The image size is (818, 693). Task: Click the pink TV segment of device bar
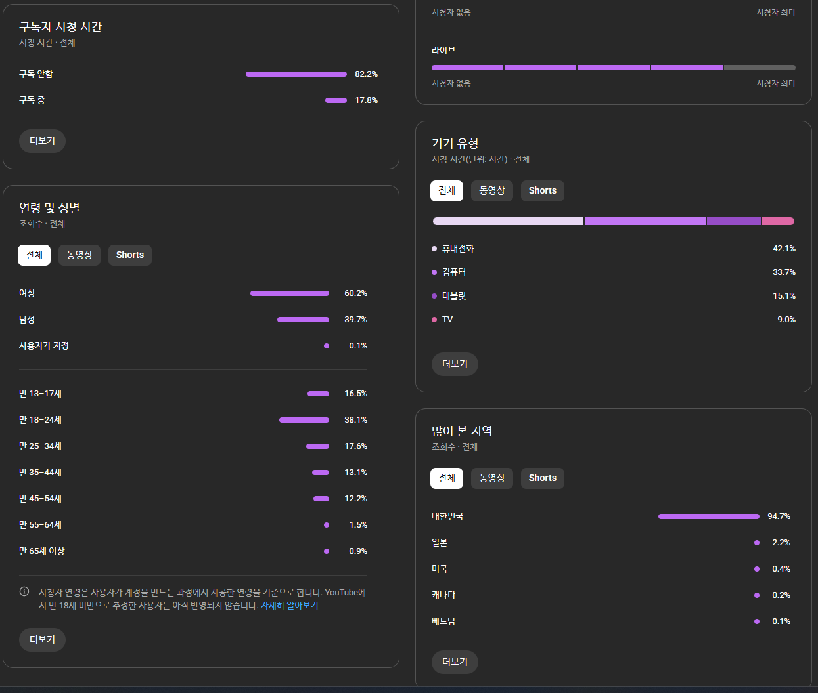(x=778, y=221)
